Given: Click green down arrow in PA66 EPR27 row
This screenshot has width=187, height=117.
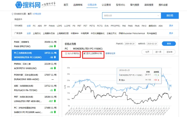Looking at the screenshot, I should [x=55, y=46].
